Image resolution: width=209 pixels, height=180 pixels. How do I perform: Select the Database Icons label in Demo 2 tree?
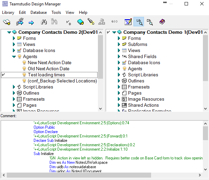pyautogui.click(x=39, y=50)
